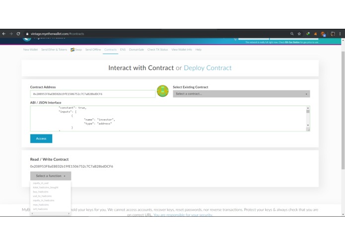Click function list scroll right arrow
This screenshot has height=245, width=345.
pyautogui.click(x=69, y=214)
